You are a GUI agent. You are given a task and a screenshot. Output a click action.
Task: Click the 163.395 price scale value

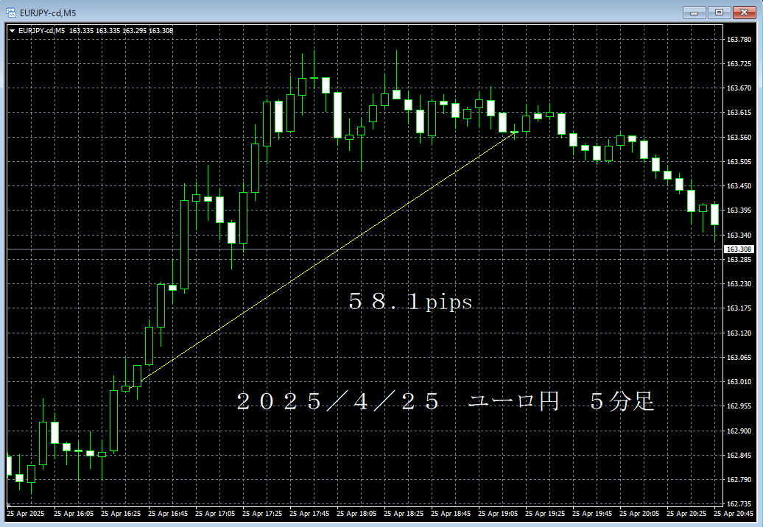pos(739,210)
